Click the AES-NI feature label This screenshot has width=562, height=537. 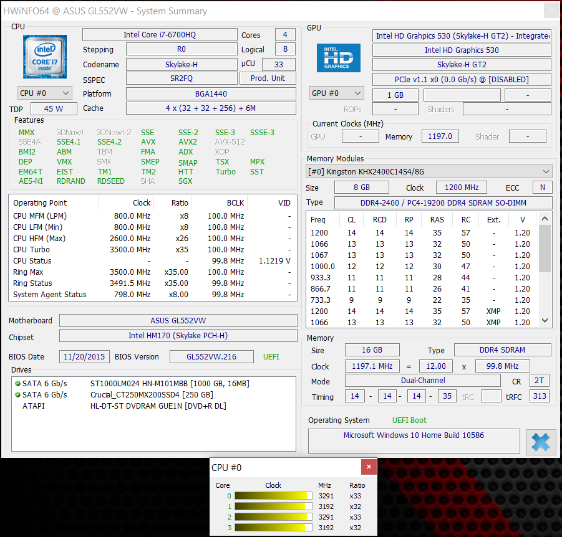click(31, 181)
